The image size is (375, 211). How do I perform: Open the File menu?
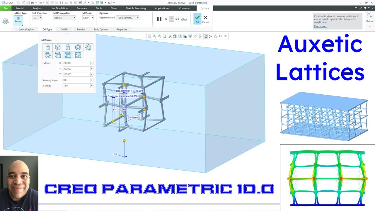(6, 8)
